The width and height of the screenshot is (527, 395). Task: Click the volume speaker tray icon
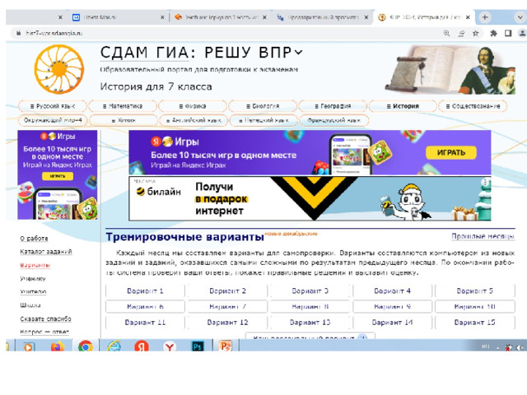[520, 347]
